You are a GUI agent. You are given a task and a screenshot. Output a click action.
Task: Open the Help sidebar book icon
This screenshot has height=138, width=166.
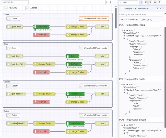pos(145,2)
